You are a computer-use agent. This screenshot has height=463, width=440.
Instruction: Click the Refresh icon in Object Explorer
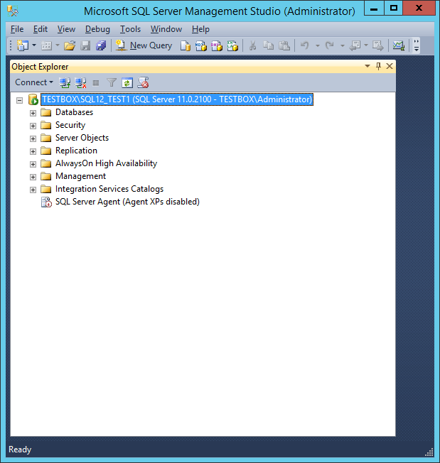(127, 83)
